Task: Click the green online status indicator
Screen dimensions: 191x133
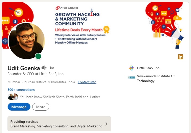Action: [x=38, y=56]
